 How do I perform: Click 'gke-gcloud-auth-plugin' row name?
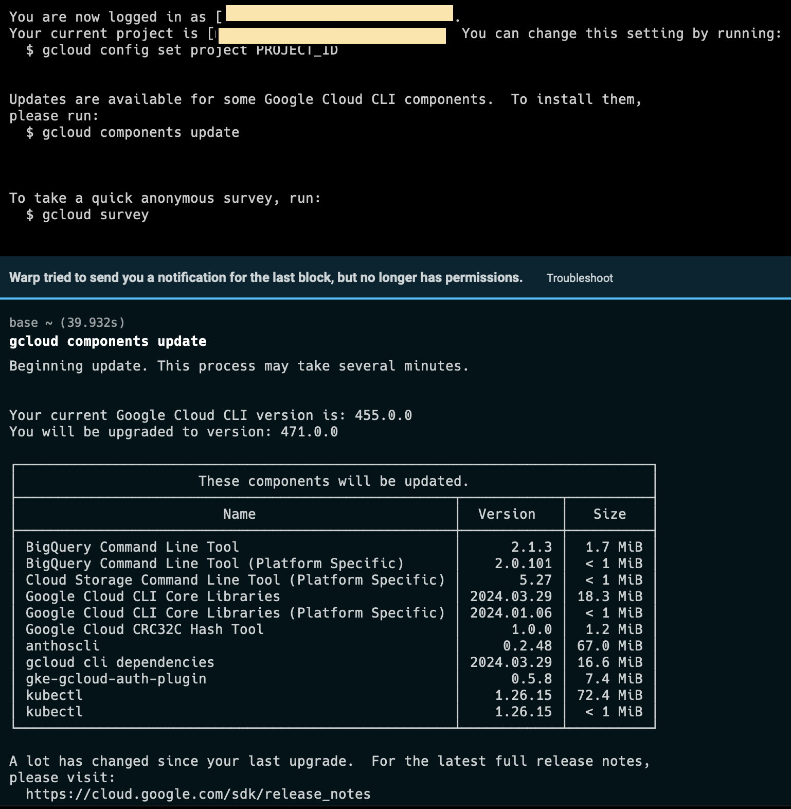point(116,679)
